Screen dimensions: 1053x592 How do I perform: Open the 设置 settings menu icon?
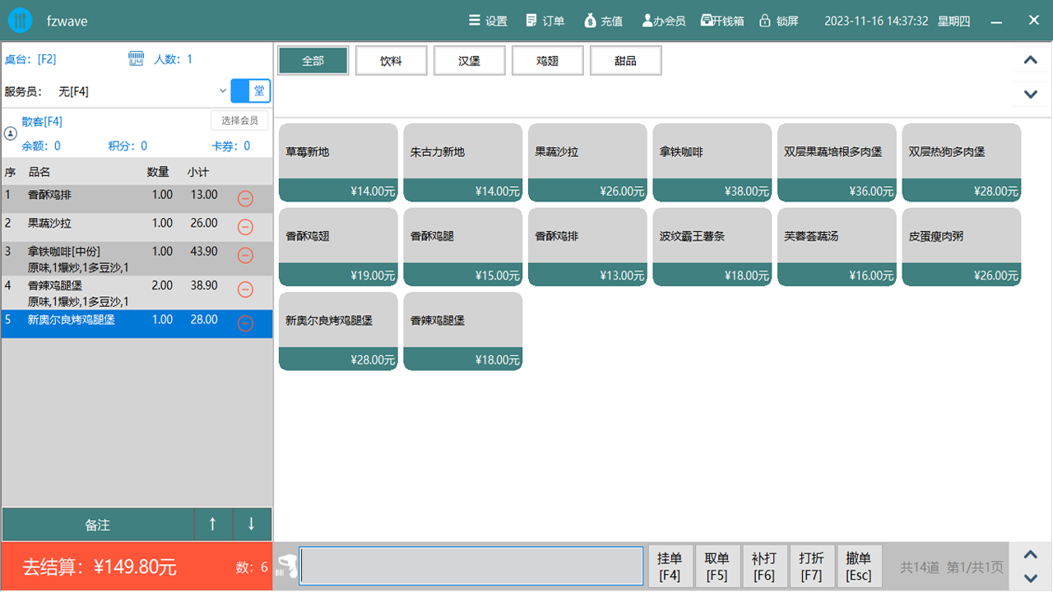point(474,21)
